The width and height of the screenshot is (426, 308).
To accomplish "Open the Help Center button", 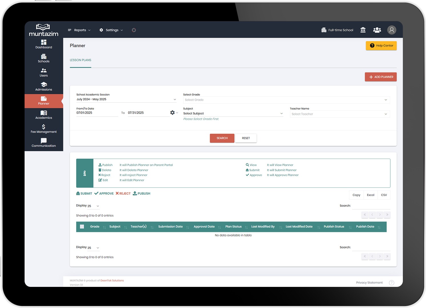I will coord(381,46).
